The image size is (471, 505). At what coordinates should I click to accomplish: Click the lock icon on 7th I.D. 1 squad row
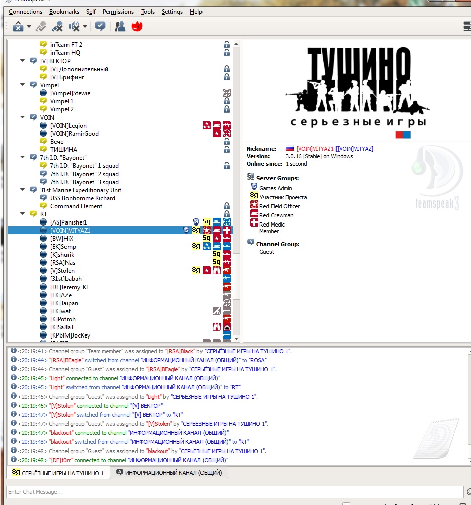227,165
